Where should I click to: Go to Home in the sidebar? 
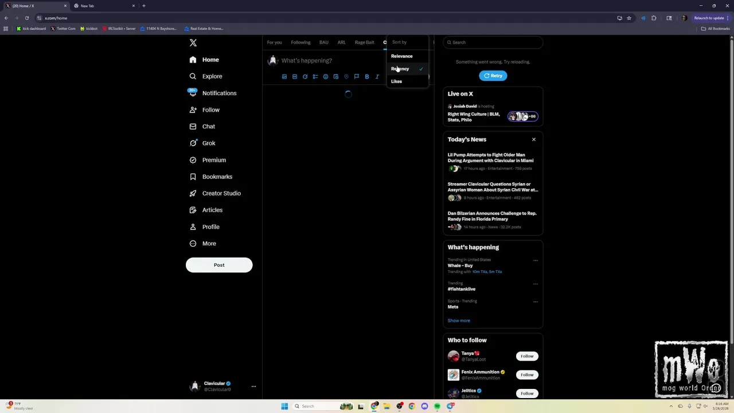pyautogui.click(x=204, y=60)
